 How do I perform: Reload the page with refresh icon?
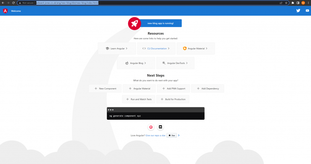coord(13,3)
